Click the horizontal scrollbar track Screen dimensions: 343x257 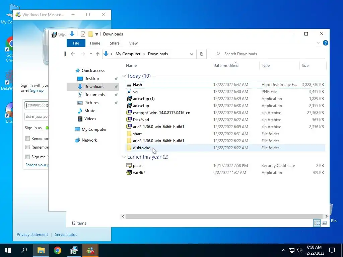click(225, 216)
